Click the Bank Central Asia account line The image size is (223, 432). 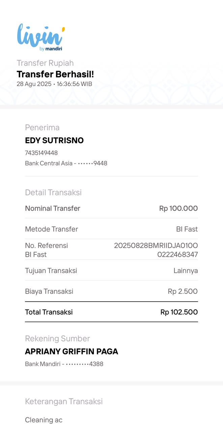(66, 163)
